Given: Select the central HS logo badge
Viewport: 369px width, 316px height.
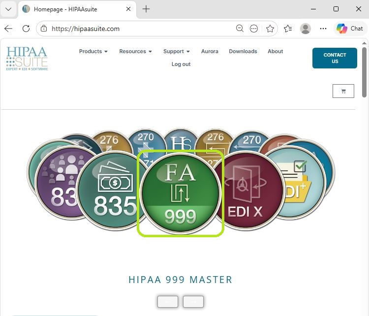Looking at the screenshot, I should tap(181, 140).
